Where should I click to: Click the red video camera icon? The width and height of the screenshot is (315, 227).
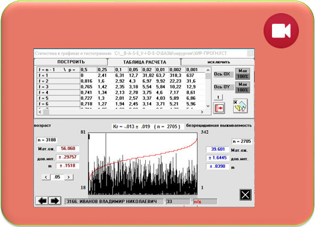pyautogui.click(x=281, y=30)
